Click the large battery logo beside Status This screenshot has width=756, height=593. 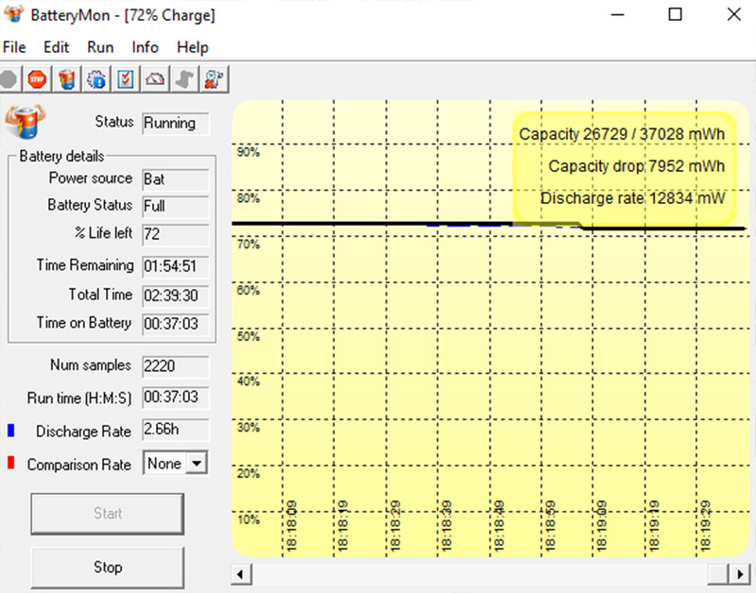click(25, 123)
